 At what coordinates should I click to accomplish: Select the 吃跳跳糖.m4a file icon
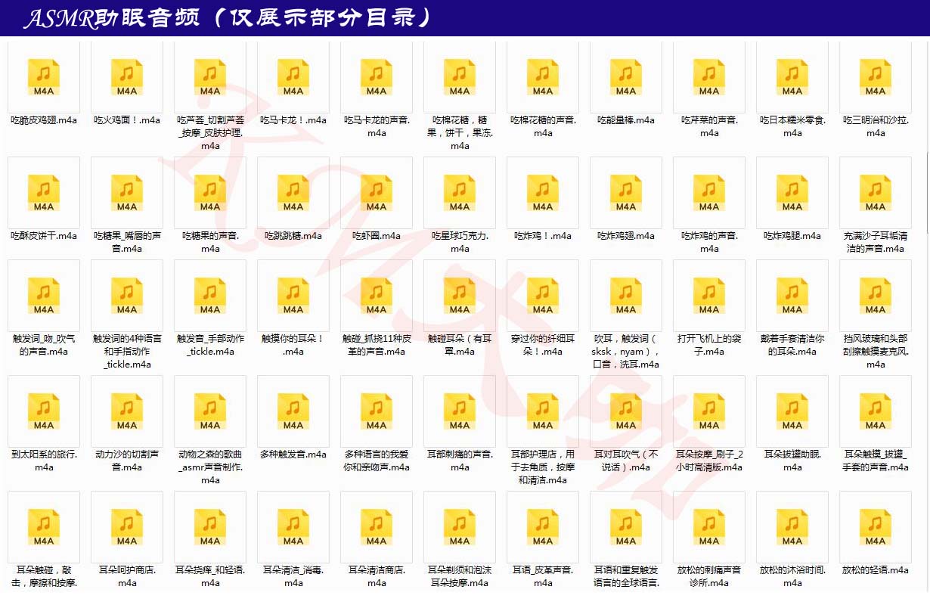(293, 194)
